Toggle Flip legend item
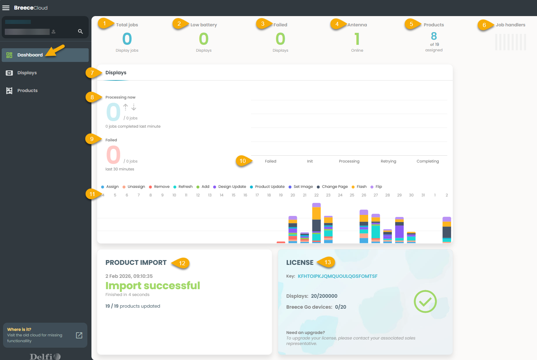 tap(376, 187)
